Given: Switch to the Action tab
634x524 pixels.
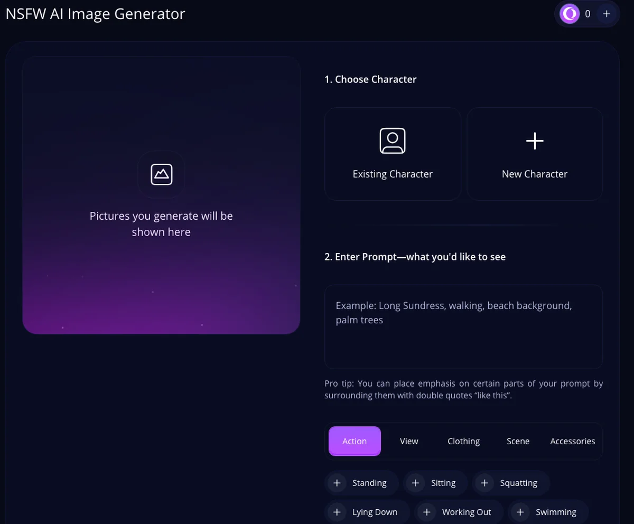Looking at the screenshot, I should pyautogui.click(x=355, y=441).
